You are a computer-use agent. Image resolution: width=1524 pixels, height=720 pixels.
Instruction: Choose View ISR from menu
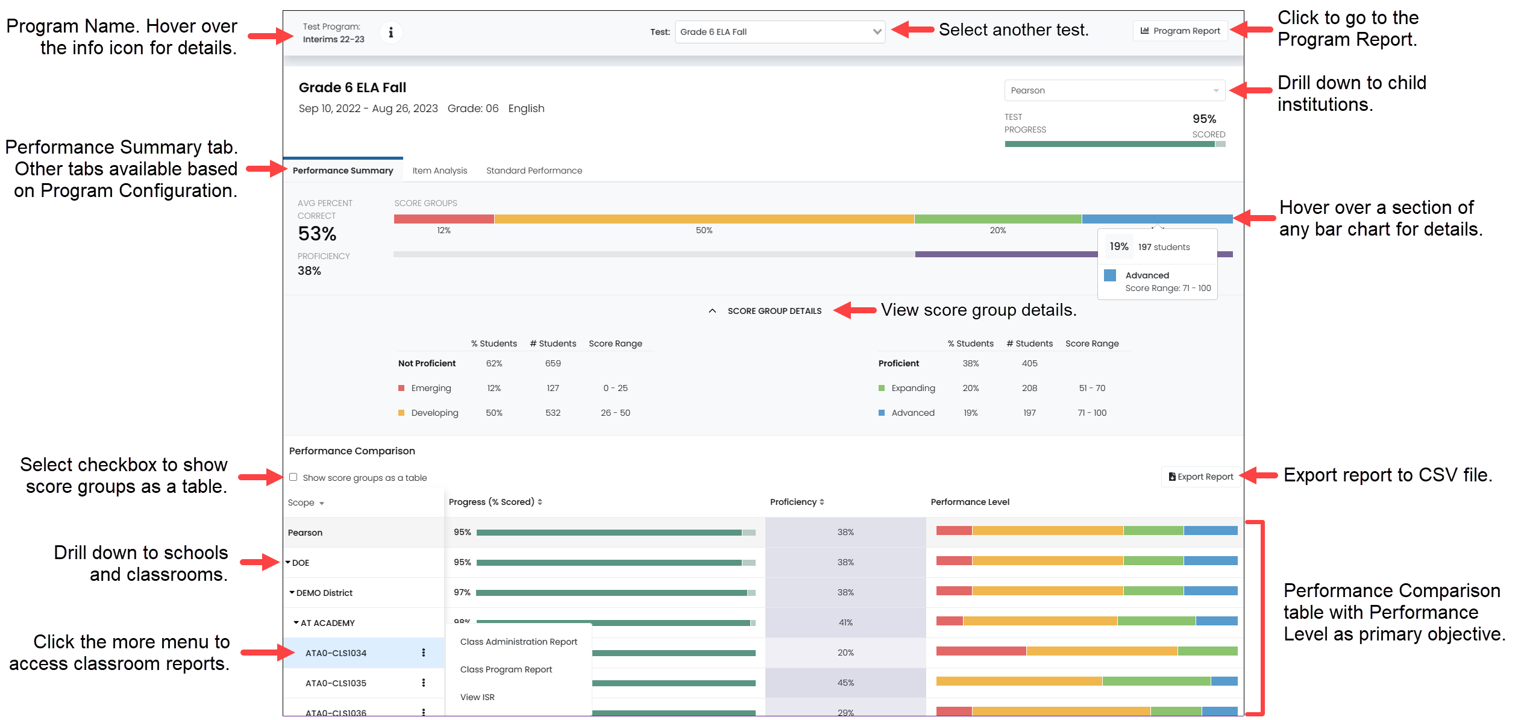477,697
